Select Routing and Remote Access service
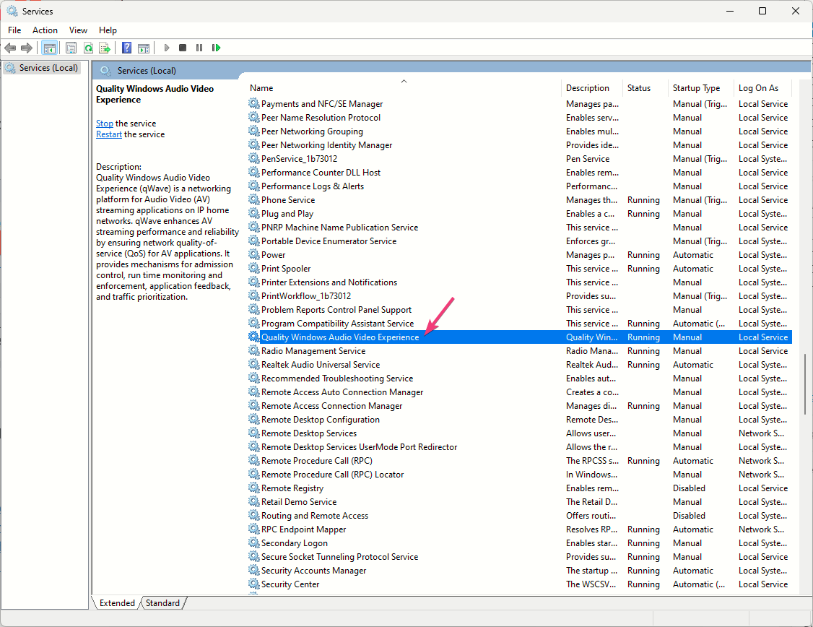Viewport: 813px width, 627px height. [520, 516]
